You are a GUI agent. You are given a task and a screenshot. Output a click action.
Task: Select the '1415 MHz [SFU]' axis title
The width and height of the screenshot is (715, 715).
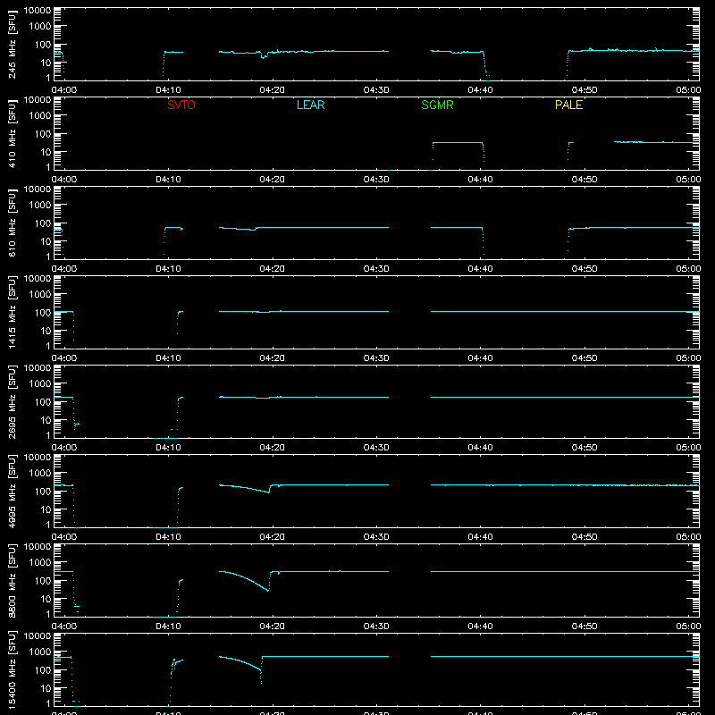(x=13, y=312)
